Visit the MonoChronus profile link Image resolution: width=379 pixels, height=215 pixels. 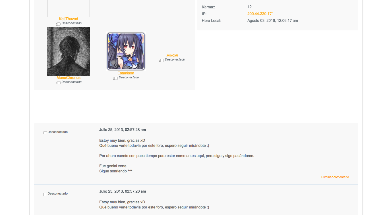[x=69, y=78]
